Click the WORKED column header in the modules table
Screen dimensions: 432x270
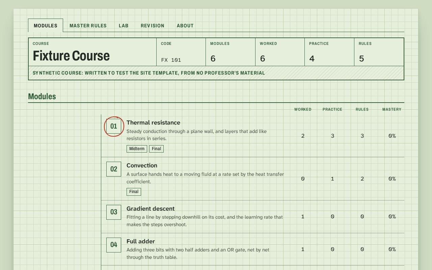point(303,109)
